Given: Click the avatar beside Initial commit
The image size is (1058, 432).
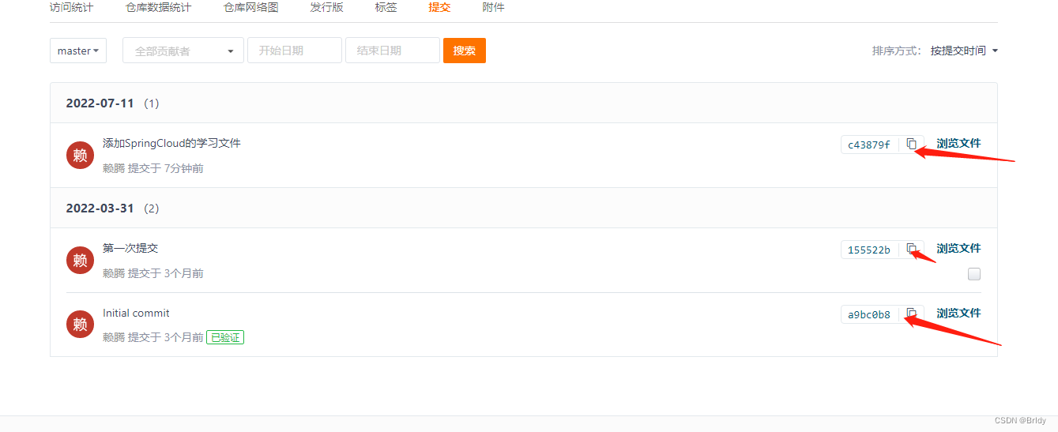Looking at the screenshot, I should (x=80, y=324).
